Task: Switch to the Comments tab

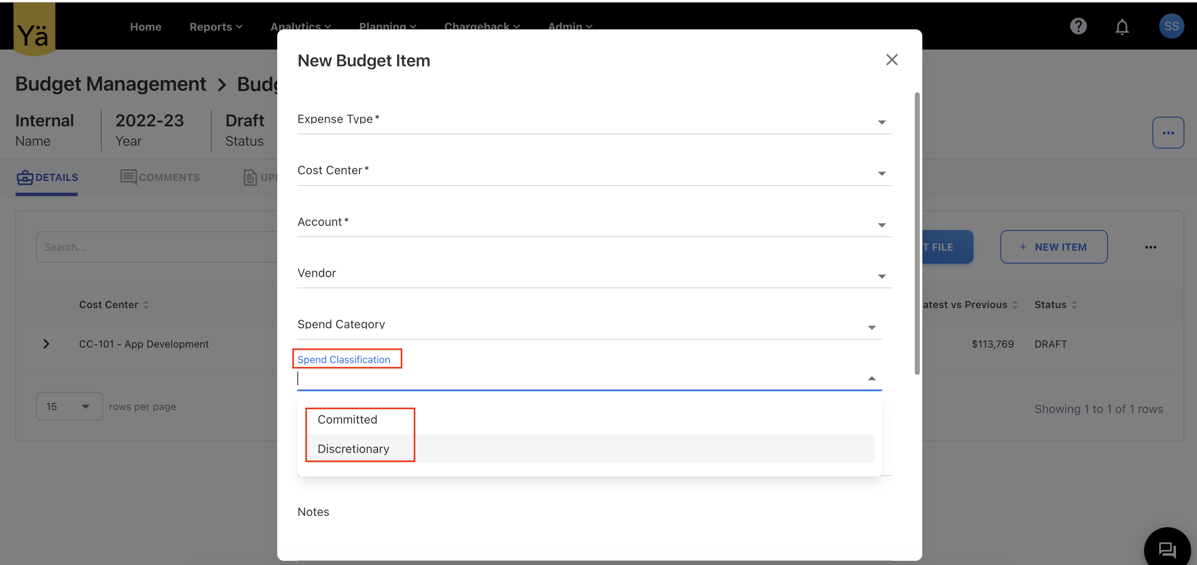Action: [160, 177]
